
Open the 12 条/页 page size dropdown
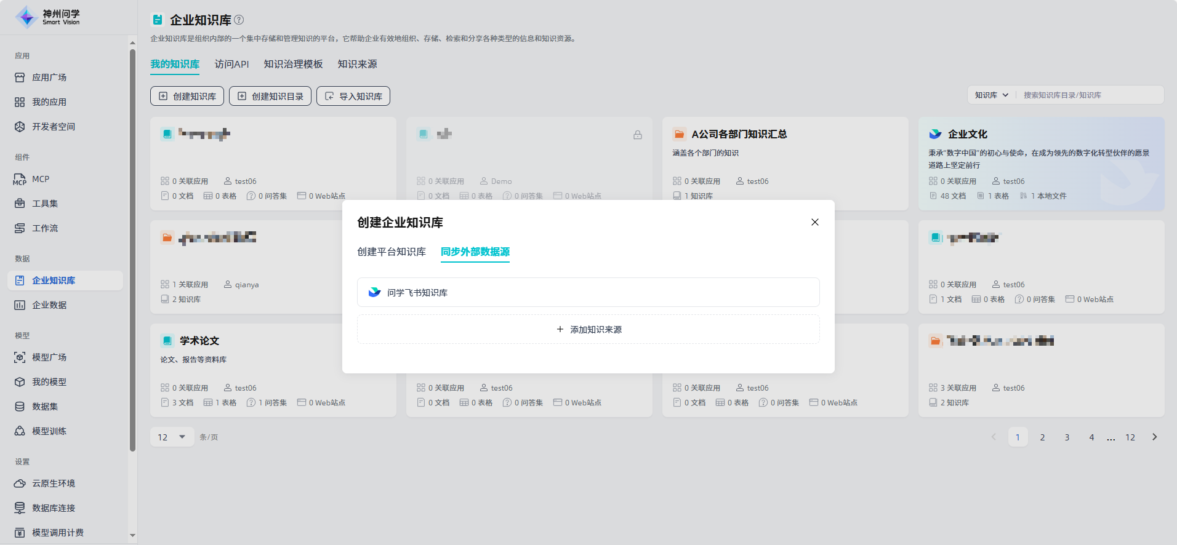point(172,437)
